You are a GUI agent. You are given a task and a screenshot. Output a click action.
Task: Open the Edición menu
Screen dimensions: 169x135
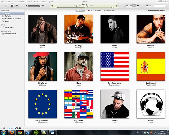(x=11, y=2)
